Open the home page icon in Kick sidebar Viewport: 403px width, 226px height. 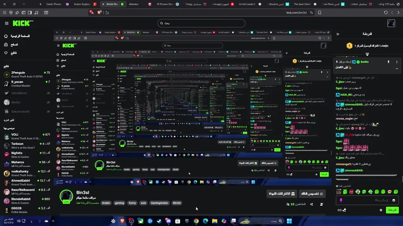[x=6, y=36]
